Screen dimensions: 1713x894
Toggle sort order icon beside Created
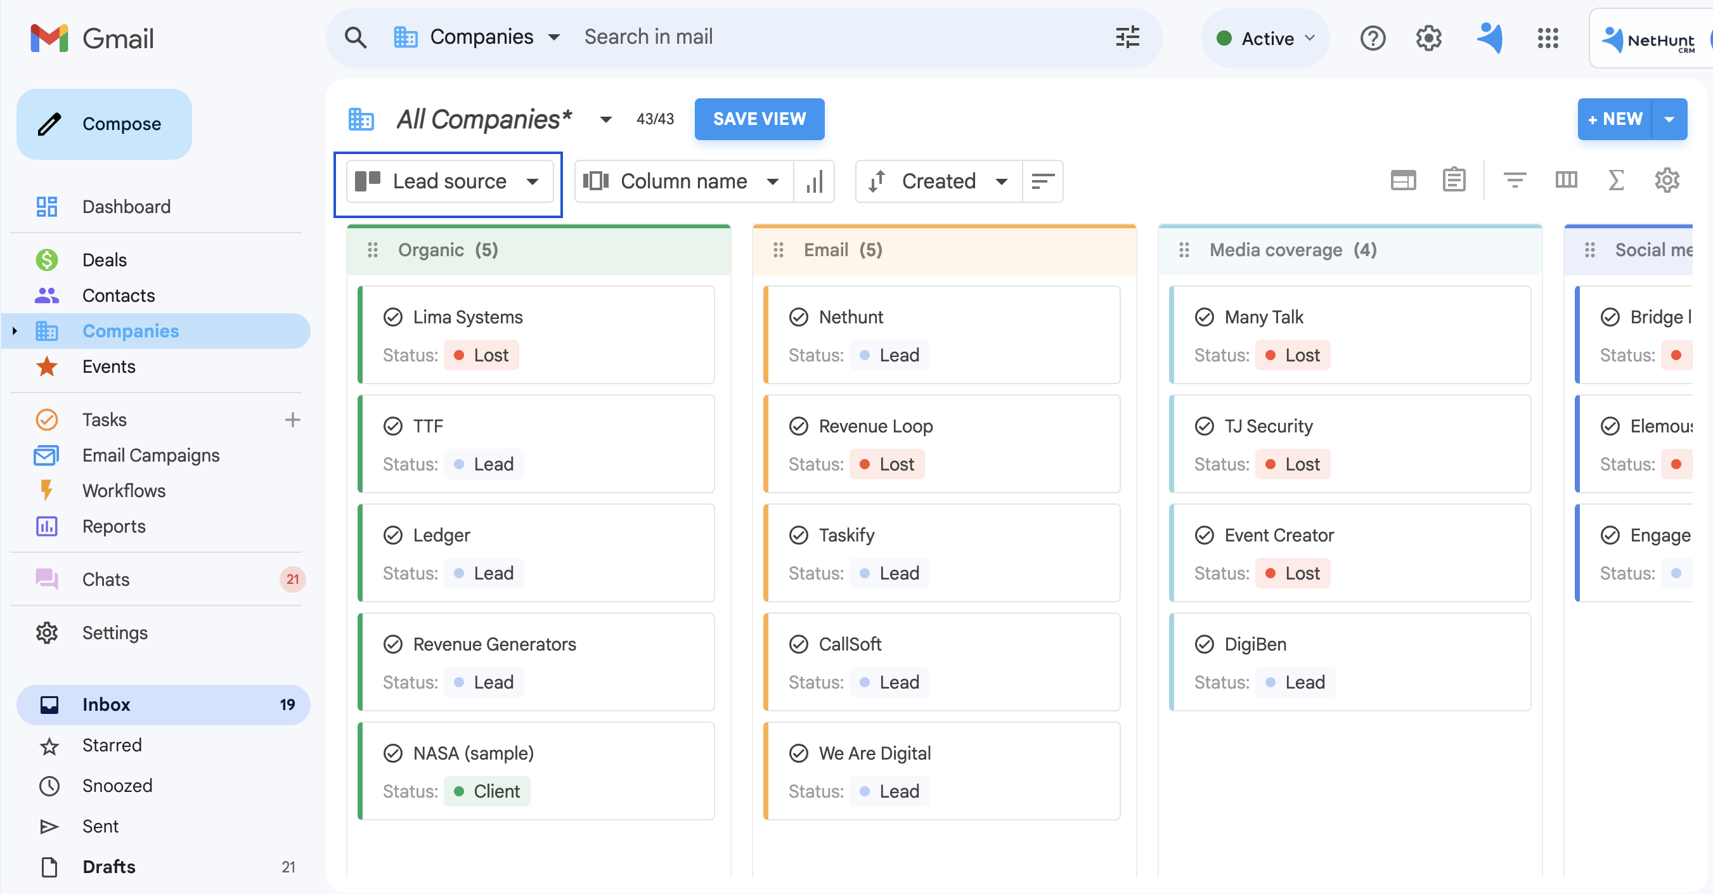pos(1042,181)
